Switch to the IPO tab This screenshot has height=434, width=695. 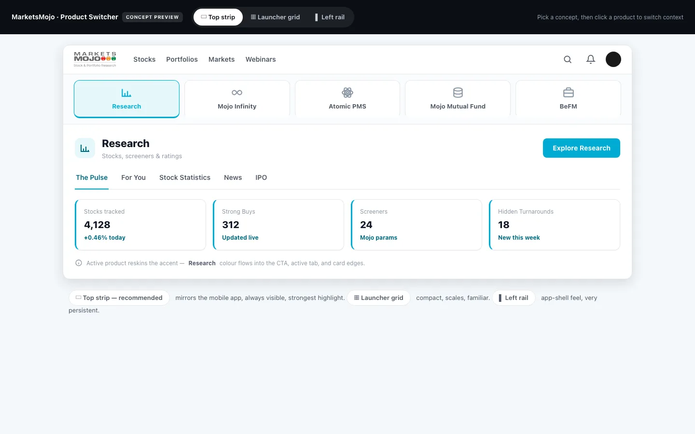[261, 177]
